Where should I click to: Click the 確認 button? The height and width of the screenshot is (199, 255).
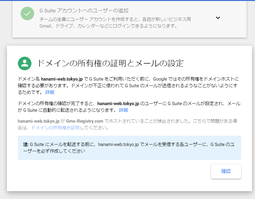point(226,171)
